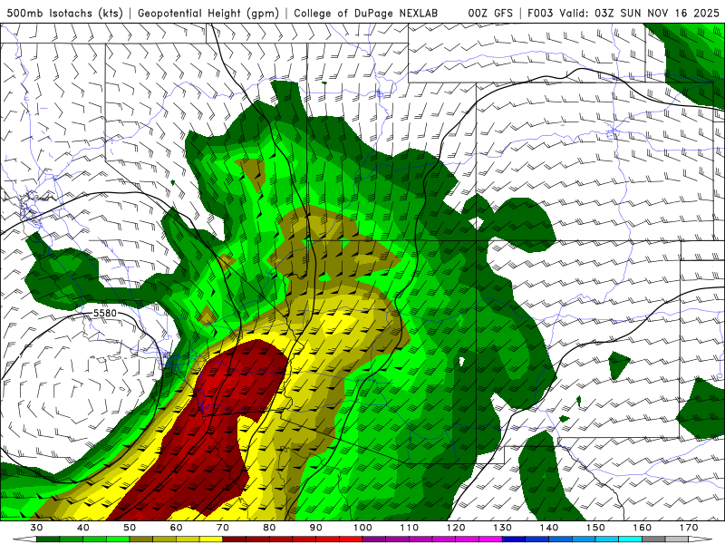Click the 'F003' forecast hour text
The width and height of the screenshot is (725, 544).
(x=539, y=13)
